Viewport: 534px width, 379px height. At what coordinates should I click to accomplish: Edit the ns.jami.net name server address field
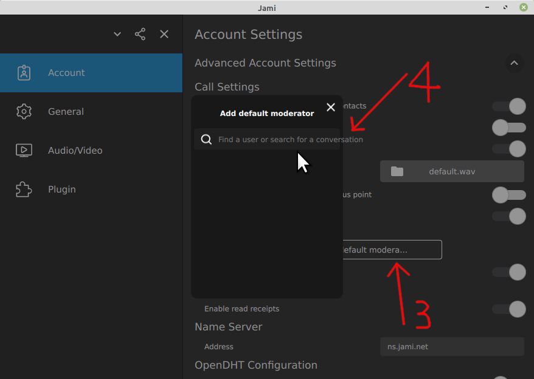click(x=452, y=347)
